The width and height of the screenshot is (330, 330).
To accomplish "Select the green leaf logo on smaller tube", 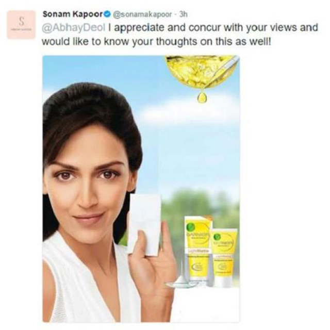I will (x=217, y=237).
